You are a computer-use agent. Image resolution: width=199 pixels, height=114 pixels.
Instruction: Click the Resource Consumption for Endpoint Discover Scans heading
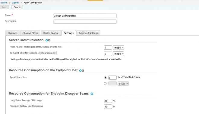coord(49,94)
